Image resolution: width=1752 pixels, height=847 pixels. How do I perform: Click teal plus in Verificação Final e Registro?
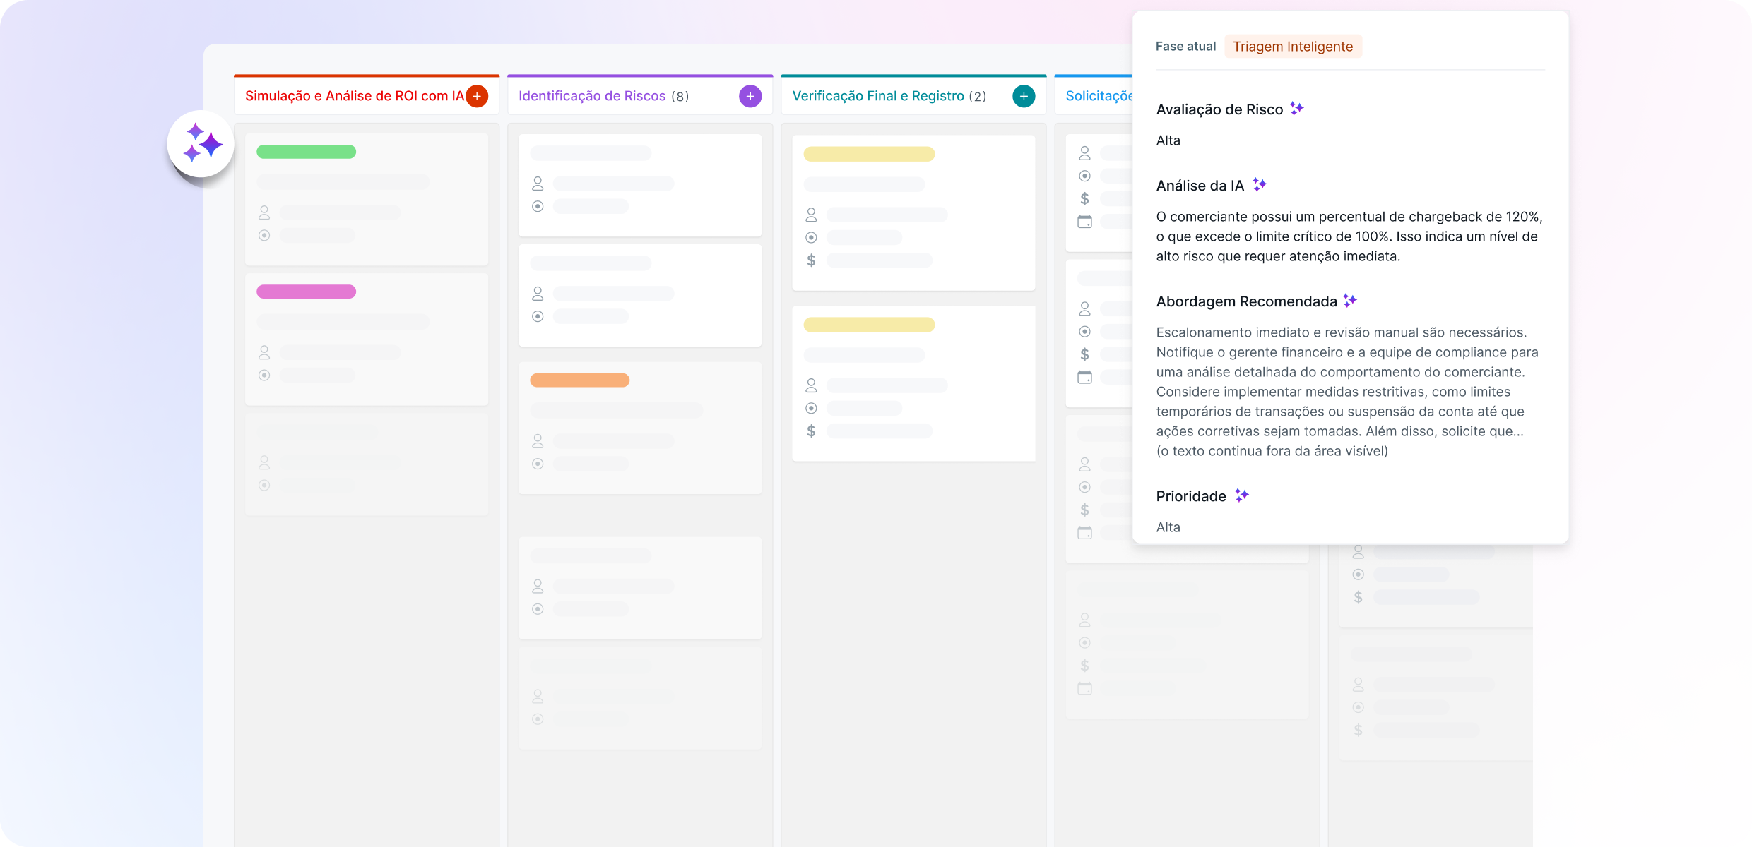tap(1024, 96)
